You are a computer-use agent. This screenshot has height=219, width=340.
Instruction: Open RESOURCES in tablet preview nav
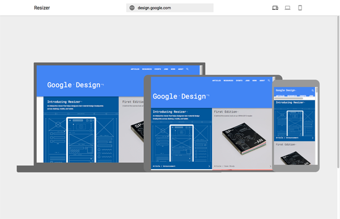point(228,81)
